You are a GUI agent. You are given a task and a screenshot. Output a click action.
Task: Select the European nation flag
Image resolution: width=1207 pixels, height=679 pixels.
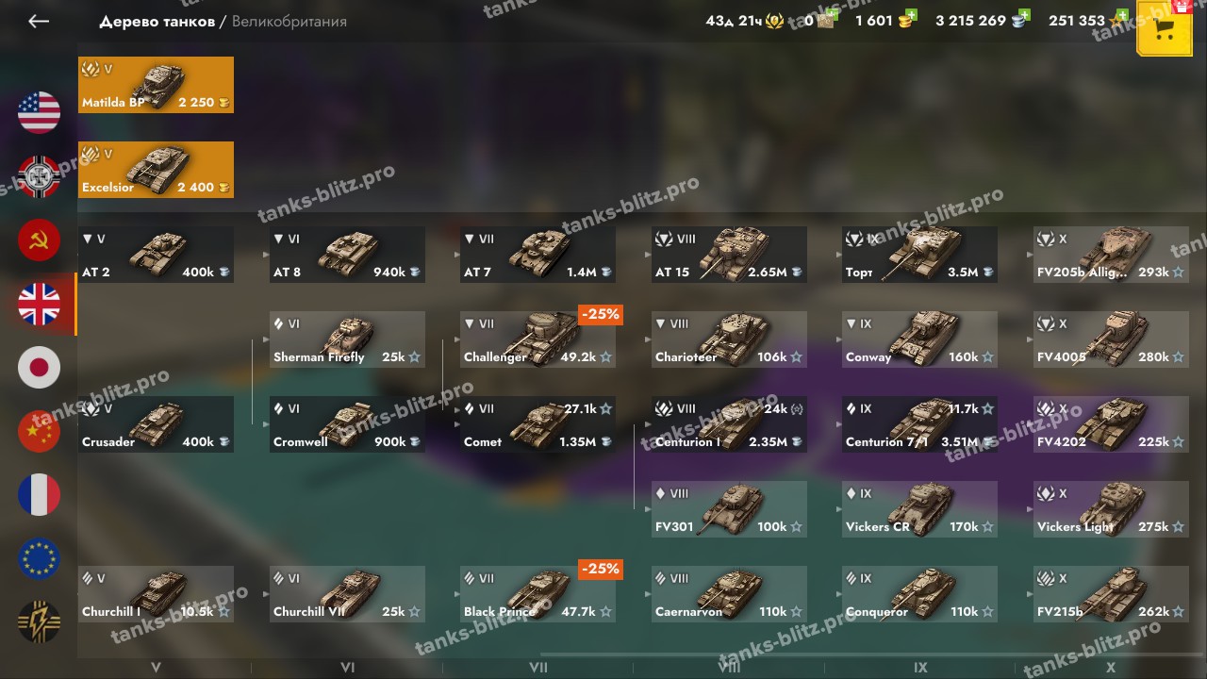39,559
